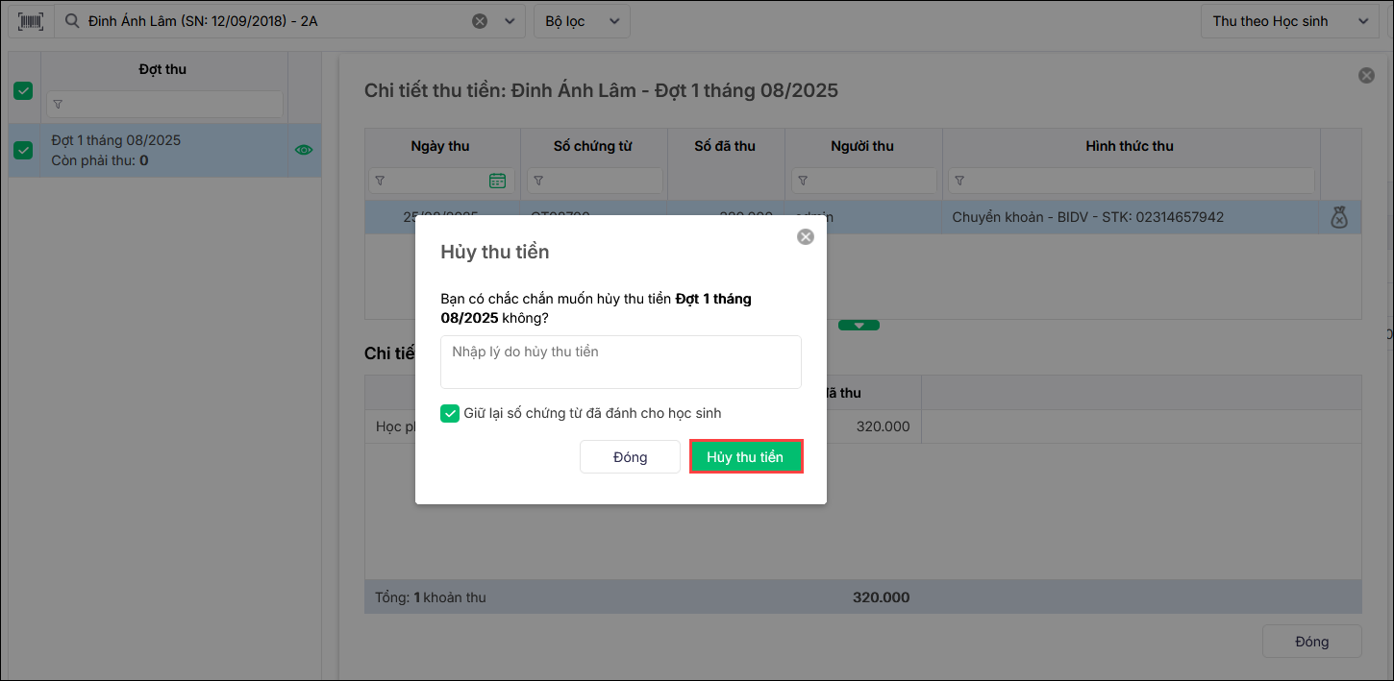This screenshot has height=681, width=1394.
Task: Confirm with the Hủy thu tiền button
Action: [745, 457]
